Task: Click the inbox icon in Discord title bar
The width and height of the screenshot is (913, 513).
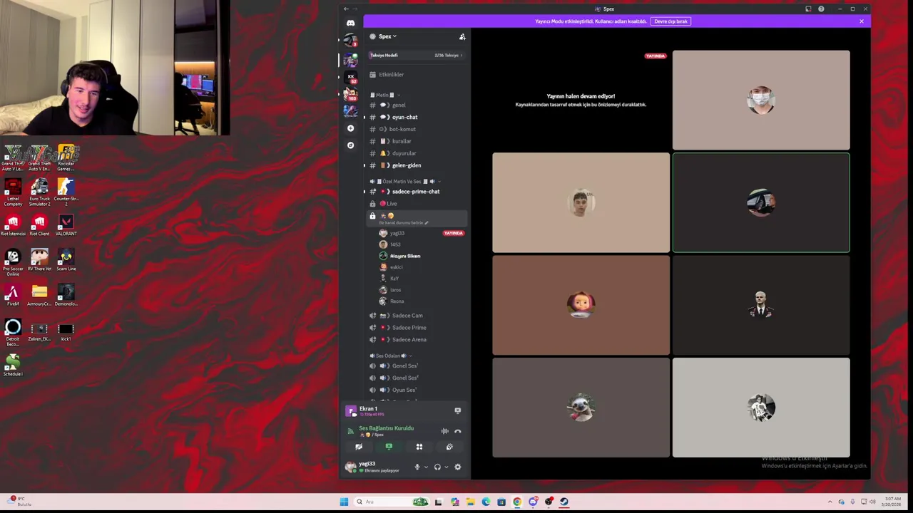Action: [808, 9]
